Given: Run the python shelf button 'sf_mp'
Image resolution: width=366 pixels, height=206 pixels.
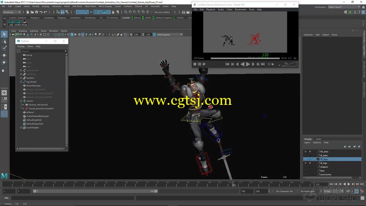Looking at the screenshot, I should (24, 22).
